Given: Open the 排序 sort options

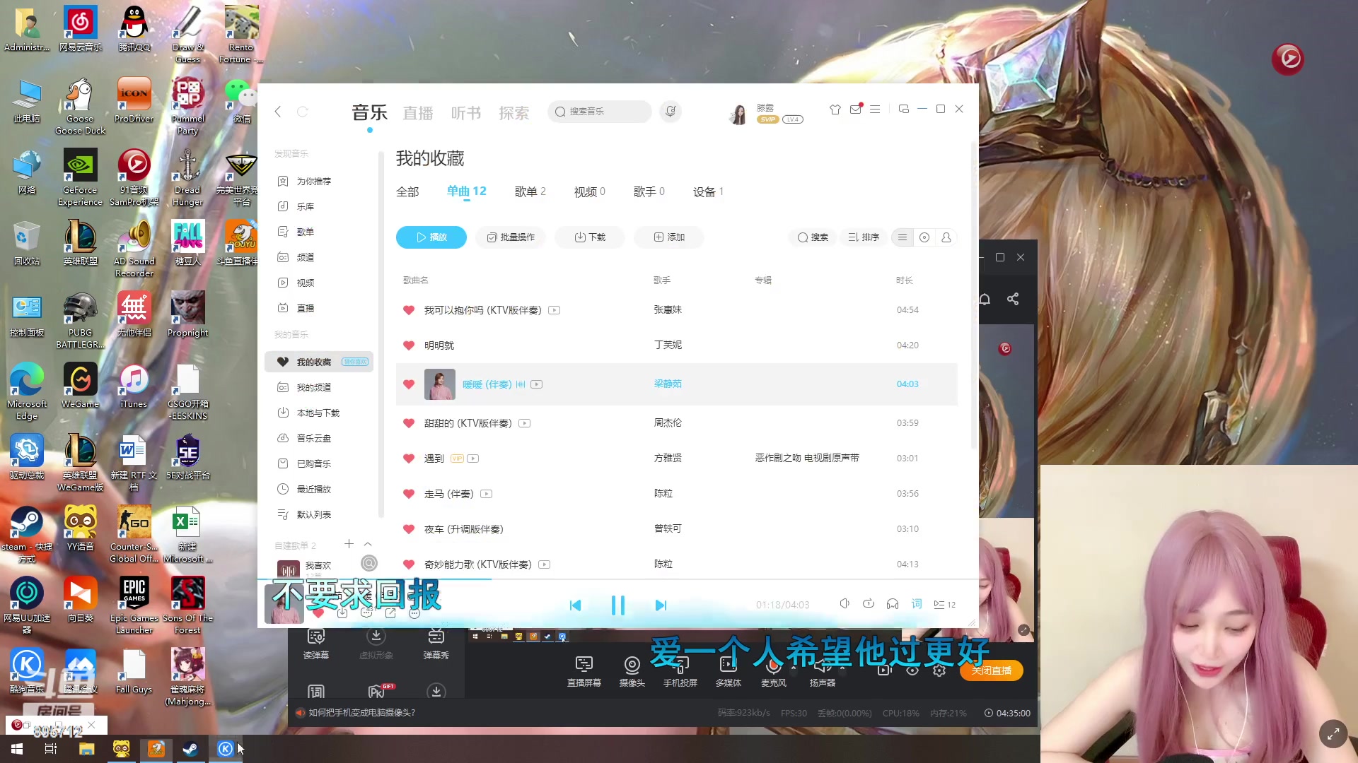Looking at the screenshot, I should 863,237.
